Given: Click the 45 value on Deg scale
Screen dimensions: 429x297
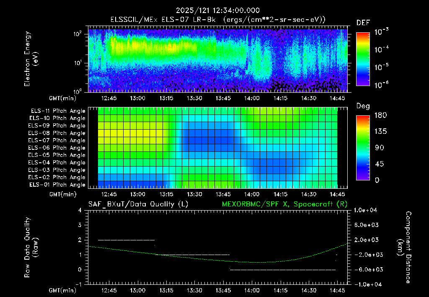Looking at the screenshot, I should 380,164.
